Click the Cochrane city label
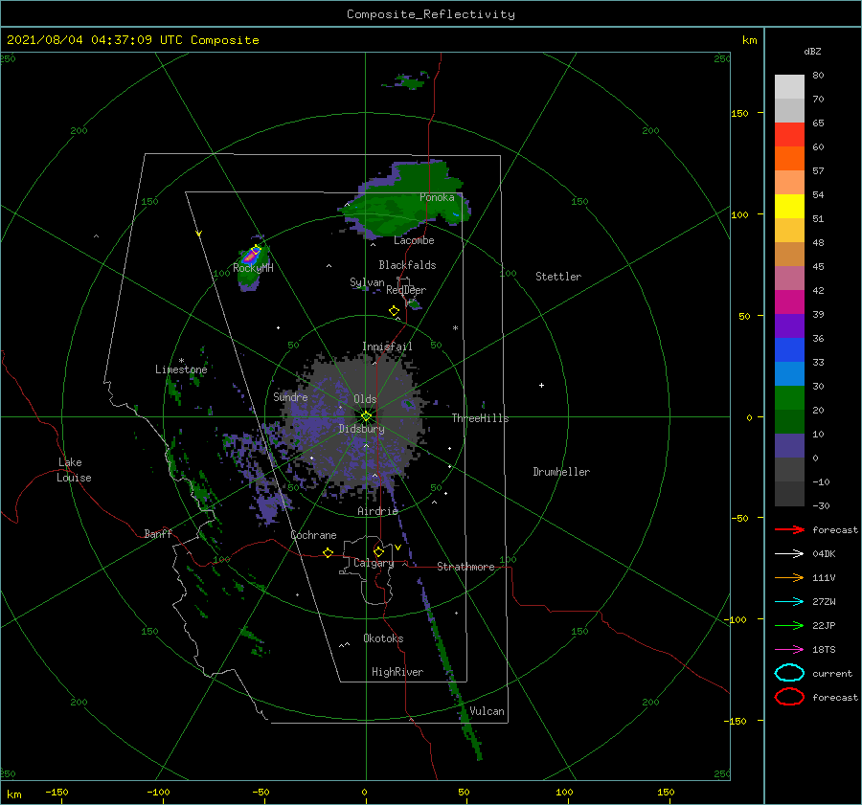Viewport: 862px width, 805px height. click(313, 535)
